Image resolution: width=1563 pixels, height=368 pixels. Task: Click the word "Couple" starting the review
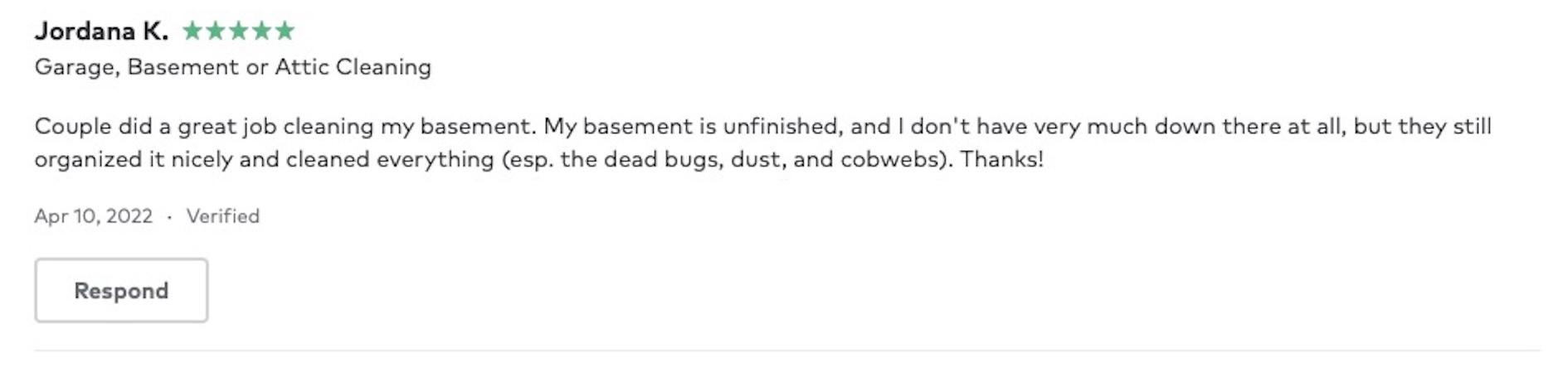click(x=73, y=127)
